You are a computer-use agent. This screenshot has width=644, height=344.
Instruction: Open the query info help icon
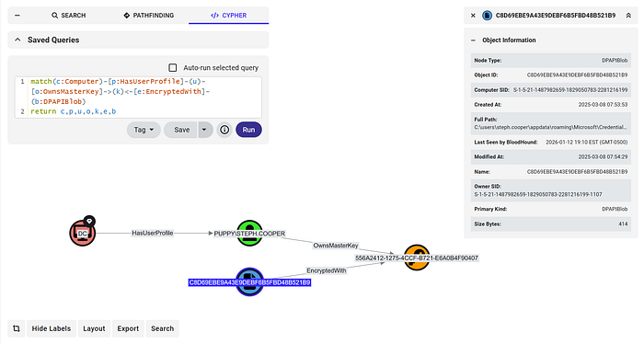click(224, 130)
